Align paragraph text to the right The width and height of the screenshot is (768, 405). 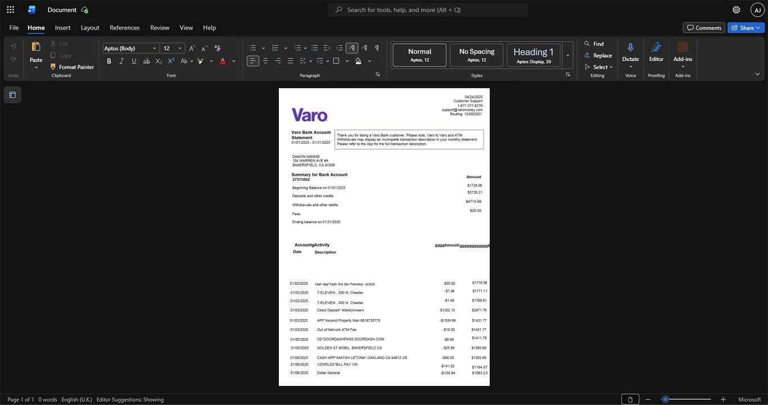pos(278,61)
